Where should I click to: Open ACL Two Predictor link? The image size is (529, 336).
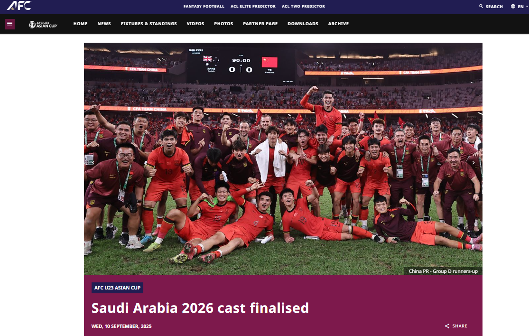[303, 7]
